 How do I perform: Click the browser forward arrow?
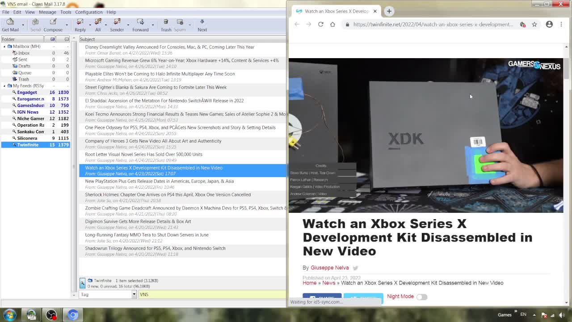pyautogui.click(x=308, y=24)
